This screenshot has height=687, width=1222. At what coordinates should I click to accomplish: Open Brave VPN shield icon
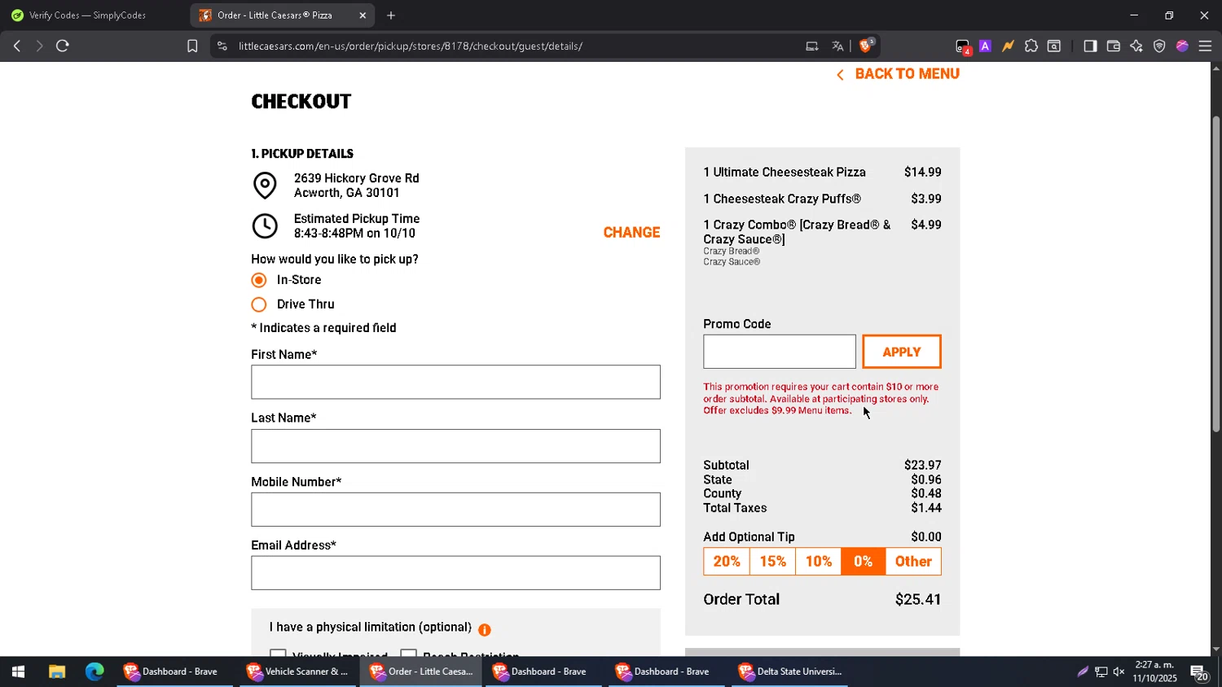point(1159,46)
